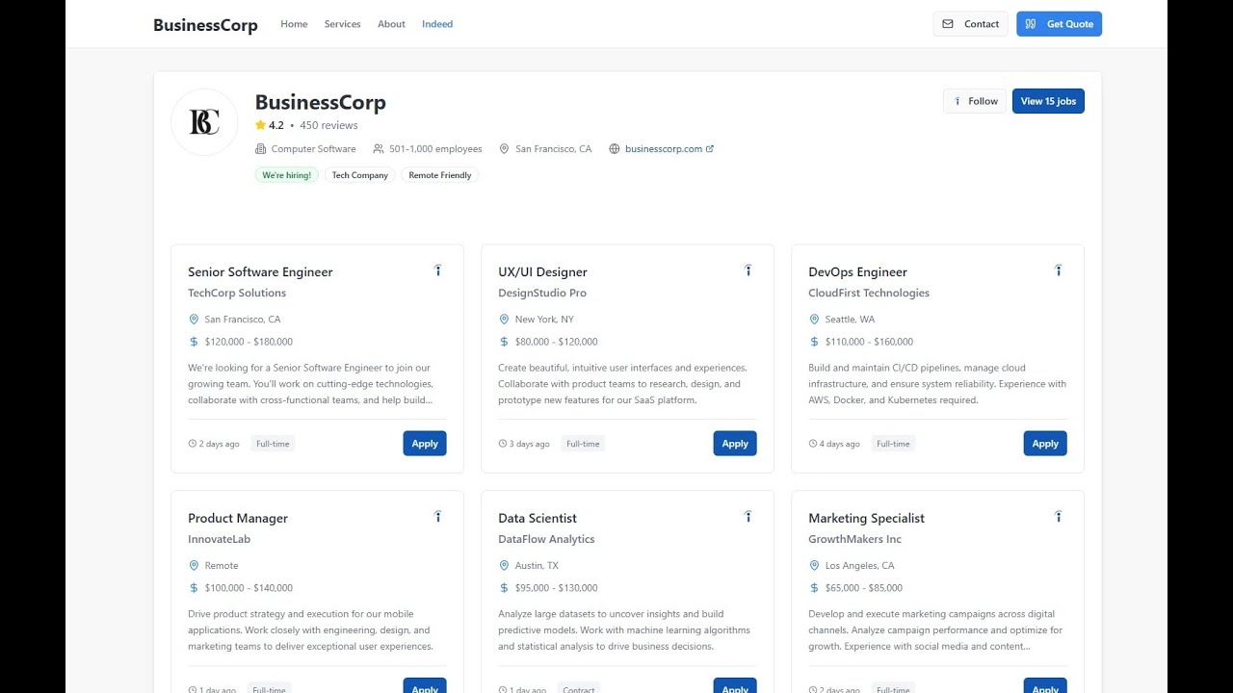Click the dollar icon beside $100,000 - $140,000
Screen dimensions: 1233x693
194,588
